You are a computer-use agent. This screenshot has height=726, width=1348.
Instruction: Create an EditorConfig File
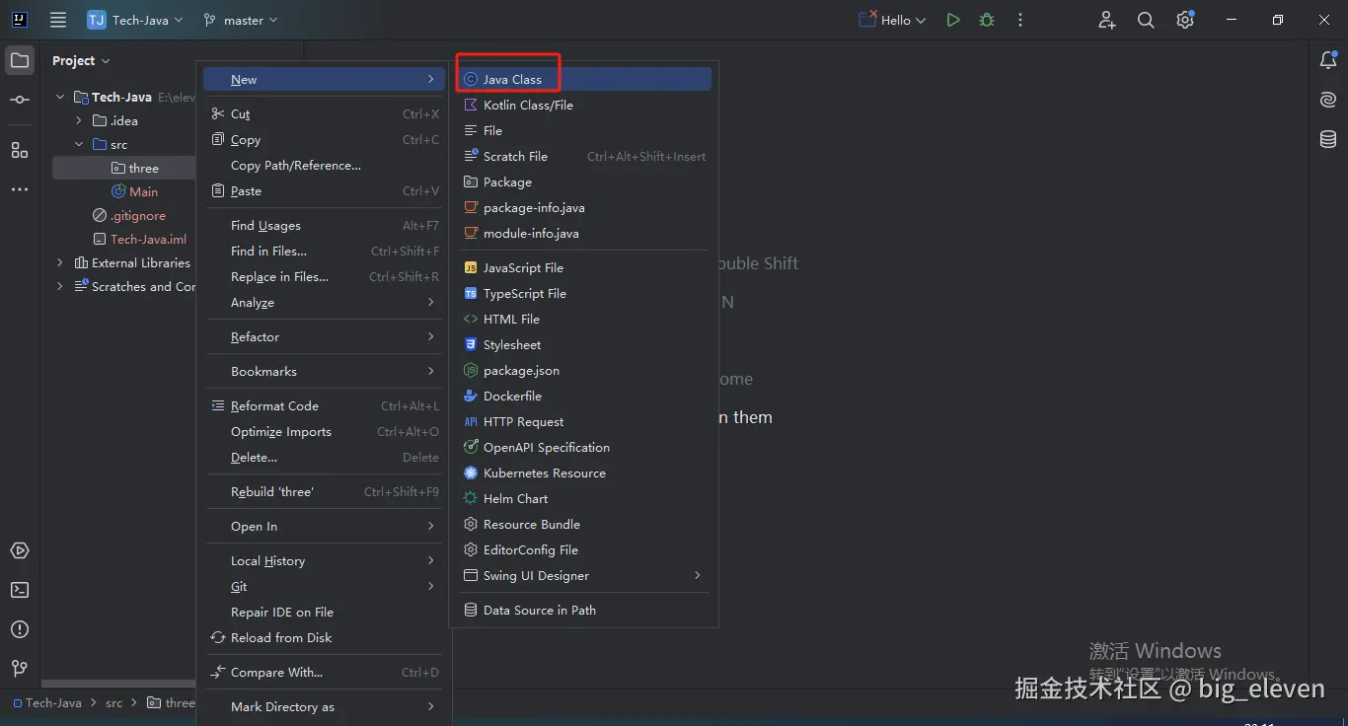(x=583, y=549)
